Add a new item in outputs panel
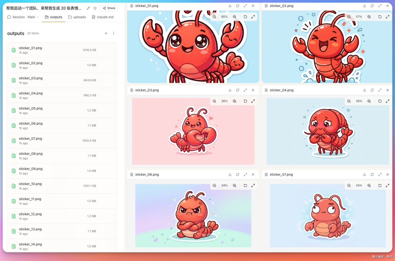Screen dimensions: 395x261 point(106,33)
